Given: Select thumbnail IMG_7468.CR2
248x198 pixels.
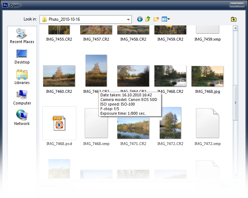Looking at the screenshot, I should click(x=170, y=76).
